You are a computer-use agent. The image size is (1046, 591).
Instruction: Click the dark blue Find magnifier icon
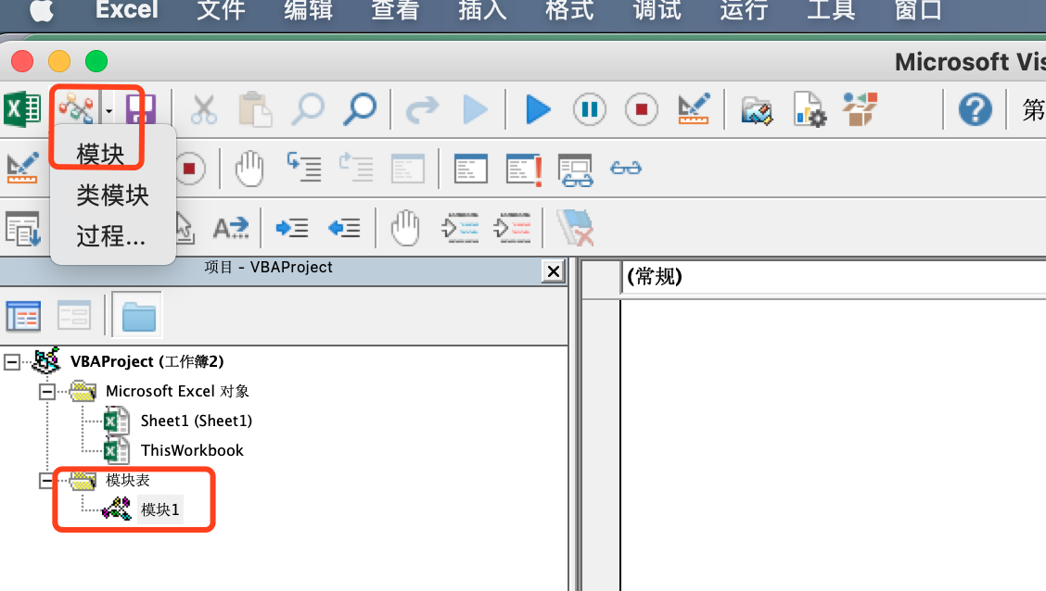click(360, 108)
